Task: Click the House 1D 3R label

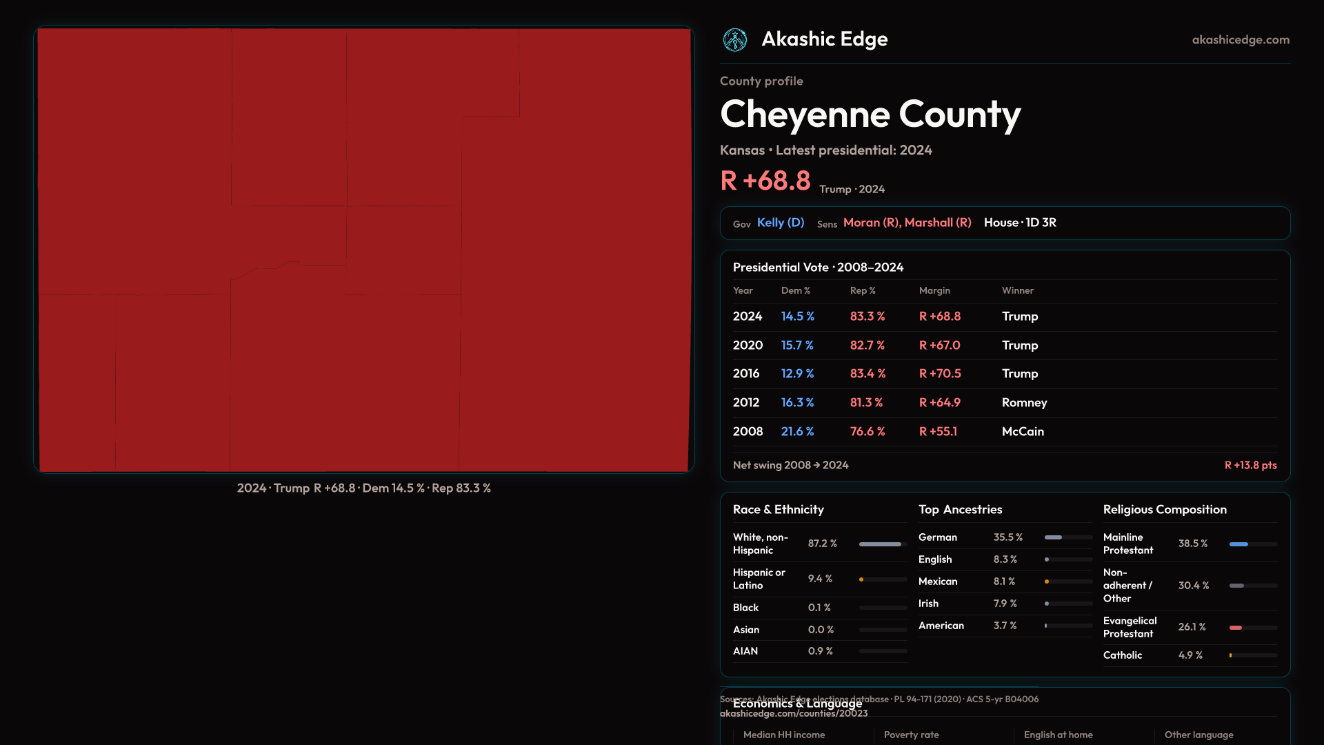Action: pos(1019,223)
